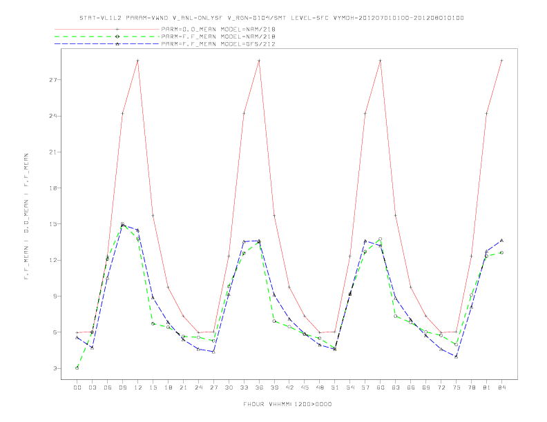Click the x-axis tick label 63
This screenshot has width=547, height=422.
396,388
